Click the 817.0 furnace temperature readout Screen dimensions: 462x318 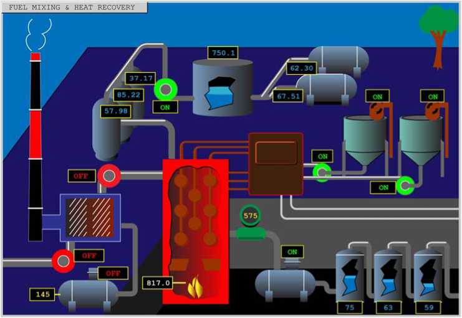(158, 283)
